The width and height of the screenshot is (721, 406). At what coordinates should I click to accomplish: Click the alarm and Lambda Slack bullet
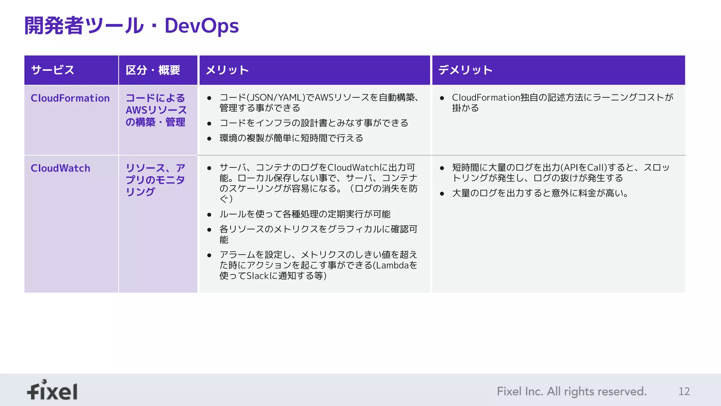click(x=318, y=265)
